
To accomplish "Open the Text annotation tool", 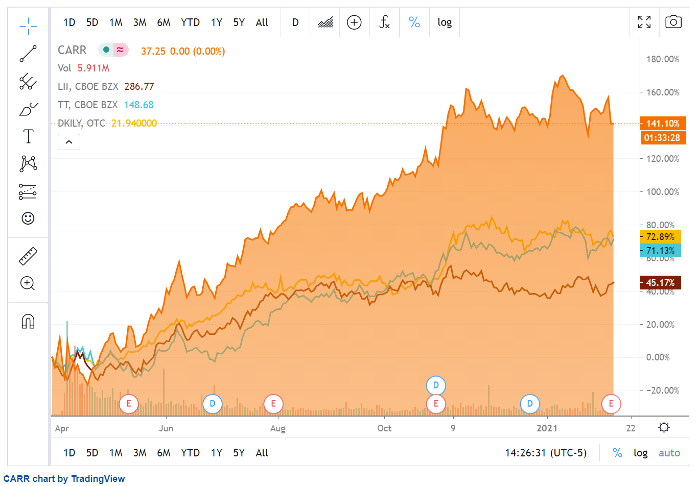I will pyautogui.click(x=28, y=136).
